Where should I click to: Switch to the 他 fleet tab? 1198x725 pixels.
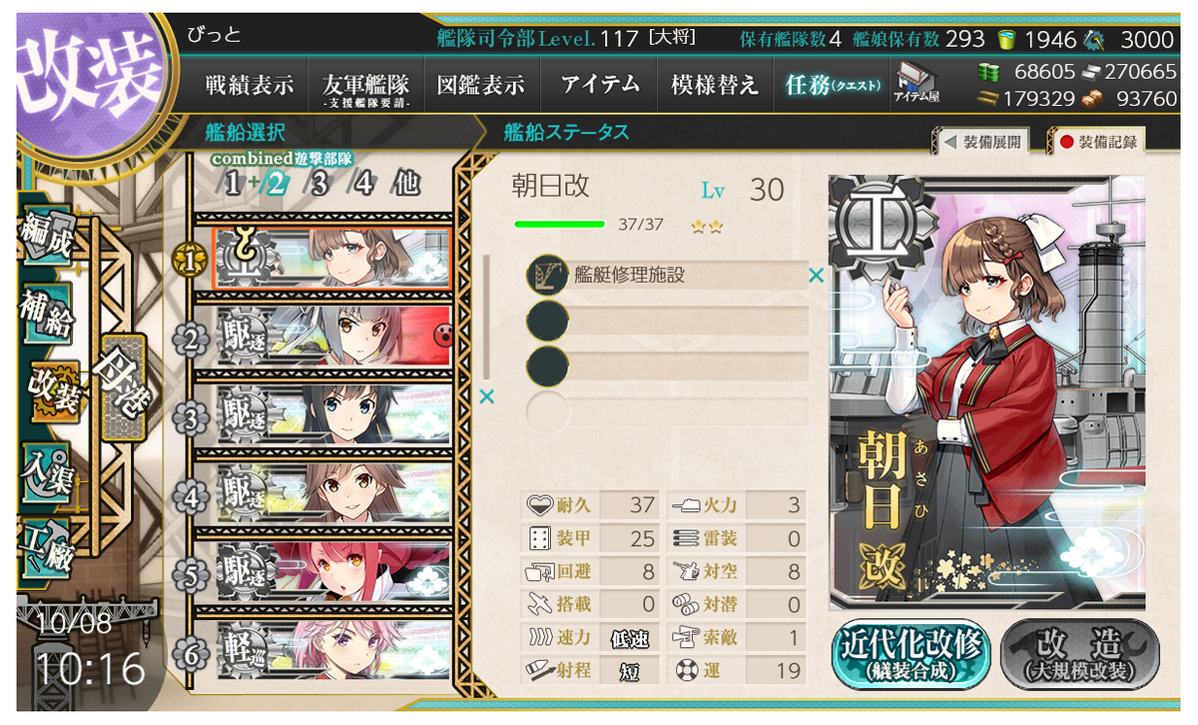(x=406, y=184)
